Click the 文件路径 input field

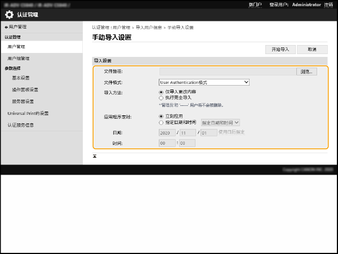227,72
